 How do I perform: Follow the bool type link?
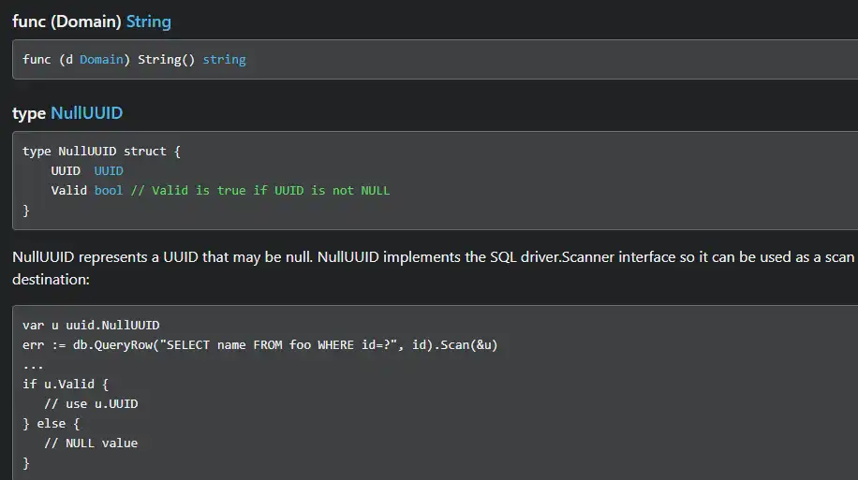(109, 190)
